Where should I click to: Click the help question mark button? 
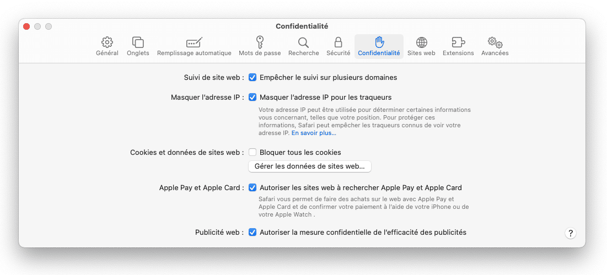click(x=570, y=233)
